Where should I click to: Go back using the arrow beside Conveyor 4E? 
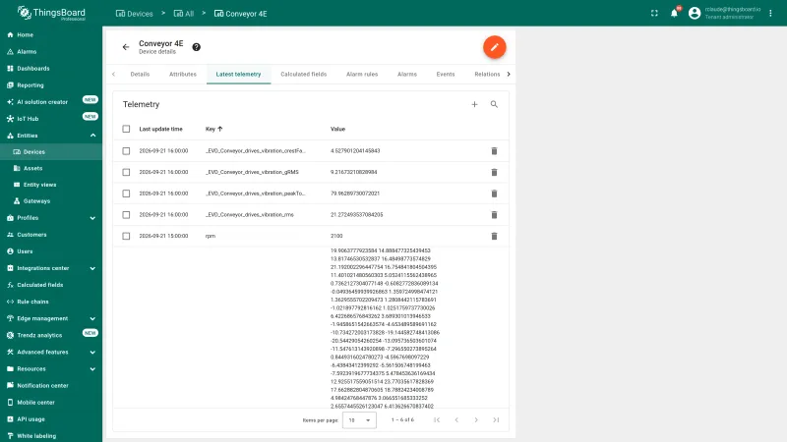(x=126, y=47)
